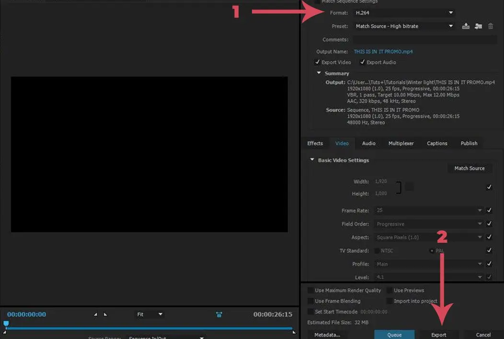Viewport: 504px width, 339px height.
Task: Enable Use Frame Blending
Action: pos(310,301)
